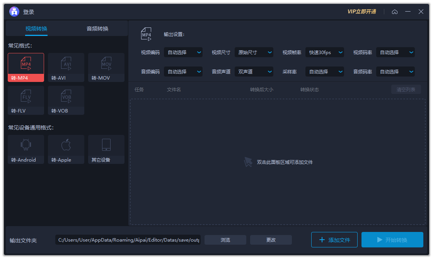
Task: Click the 转换状态 column header
Action: [x=310, y=89]
